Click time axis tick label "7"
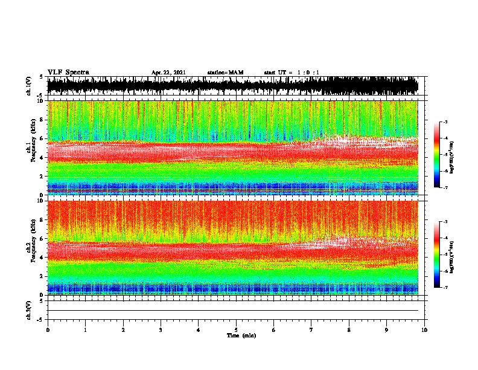The width and height of the screenshot is (478, 370). coord(311,329)
